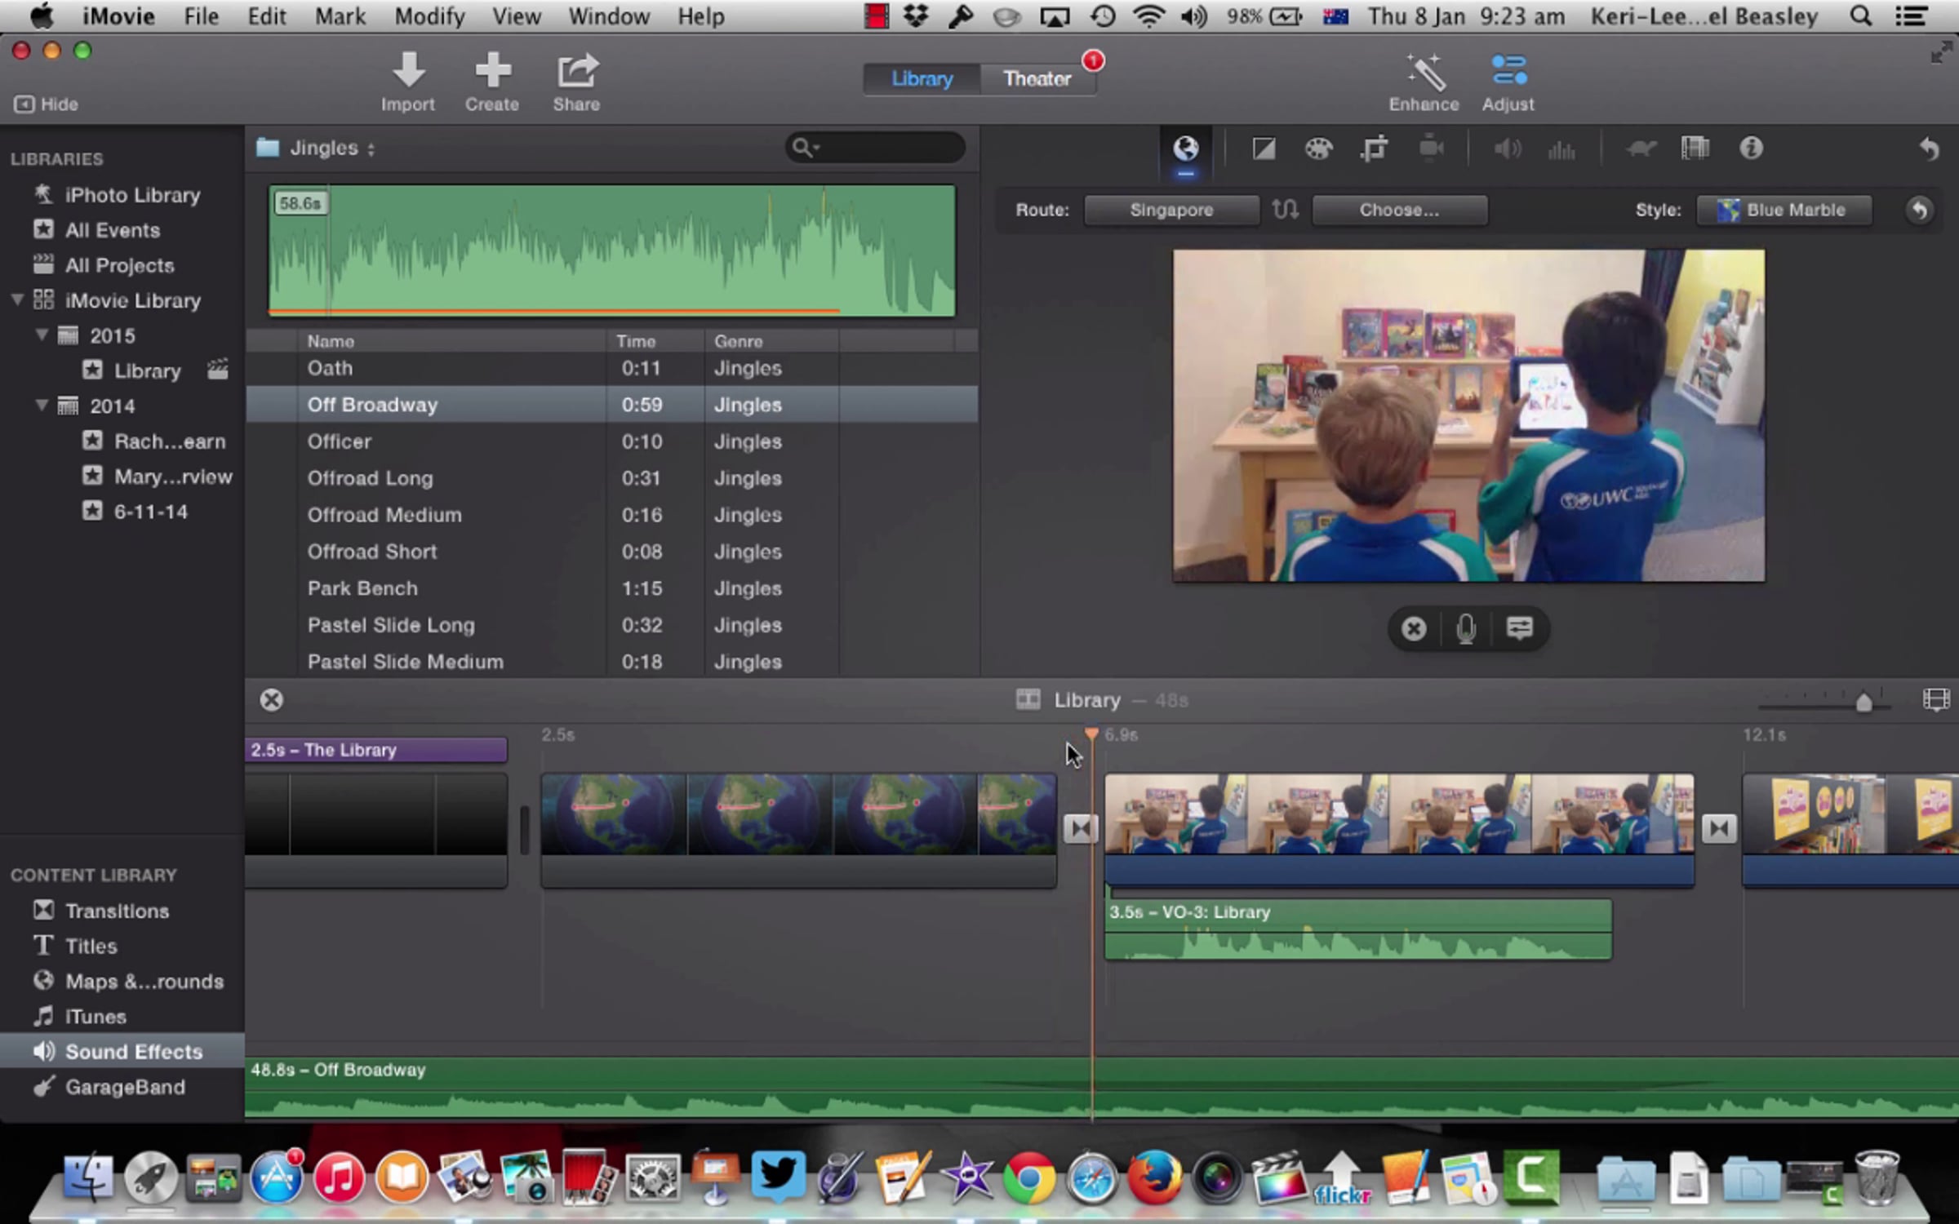Switch to the Theater tab
The width and height of the screenshot is (1959, 1224).
point(1037,79)
